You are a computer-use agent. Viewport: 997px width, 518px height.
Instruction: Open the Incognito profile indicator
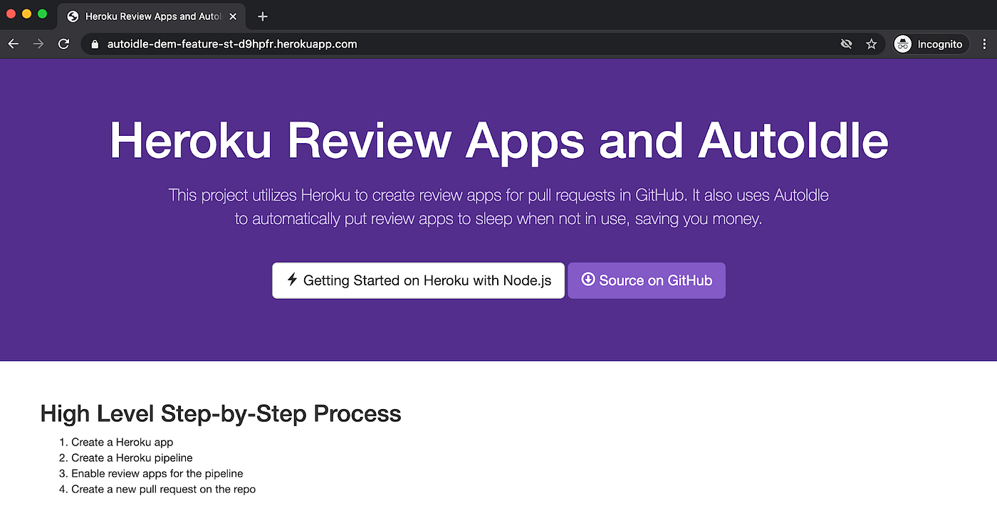pos(931,44)
